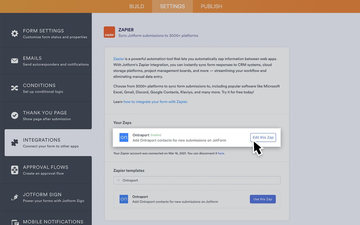This screenshot has height=225, width=360.
Task: Select the SETTINGS tab
Action: pos(172,6)
